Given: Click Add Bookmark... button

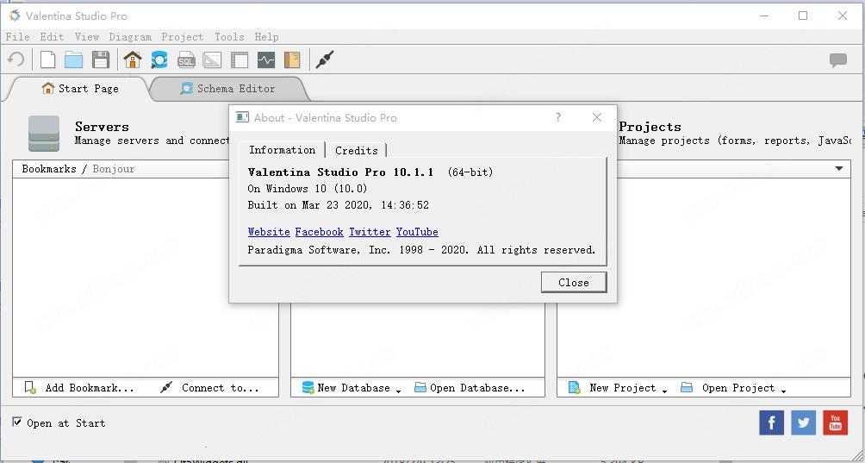Looking at the screenshot, I should (79, 387).
